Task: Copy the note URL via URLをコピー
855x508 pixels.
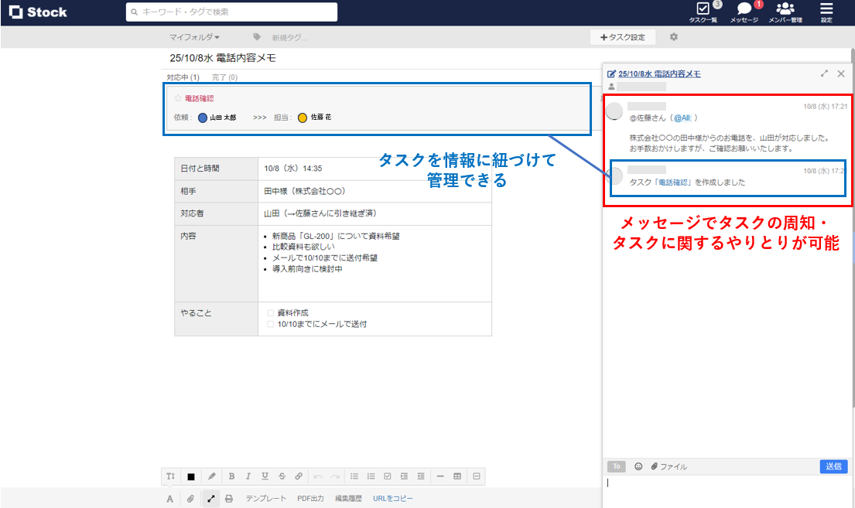Action: click(394, 498)
